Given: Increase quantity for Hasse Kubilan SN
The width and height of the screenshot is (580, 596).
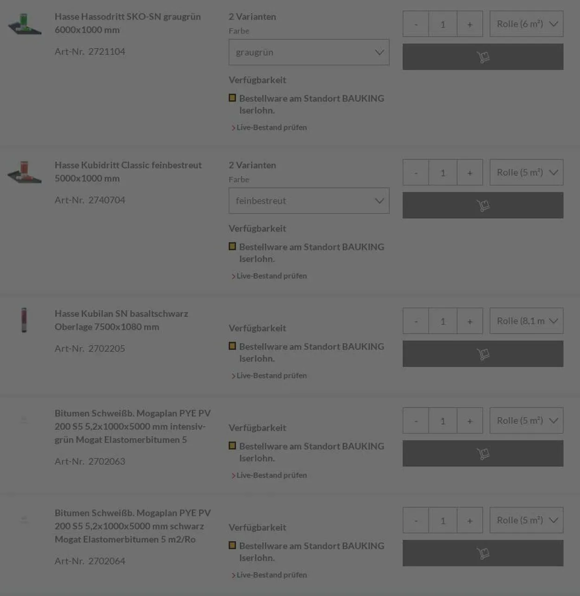Looking at the screenshot, I should pyautogui.click(x=470, y=321).
